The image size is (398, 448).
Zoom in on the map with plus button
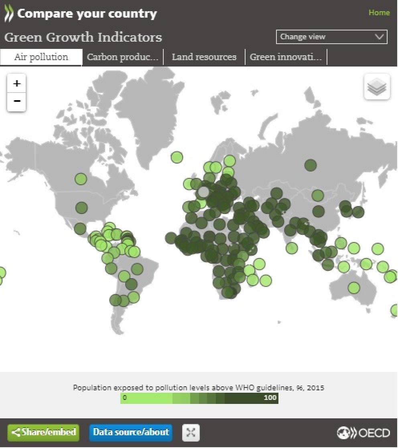click(x=16, y=83)
